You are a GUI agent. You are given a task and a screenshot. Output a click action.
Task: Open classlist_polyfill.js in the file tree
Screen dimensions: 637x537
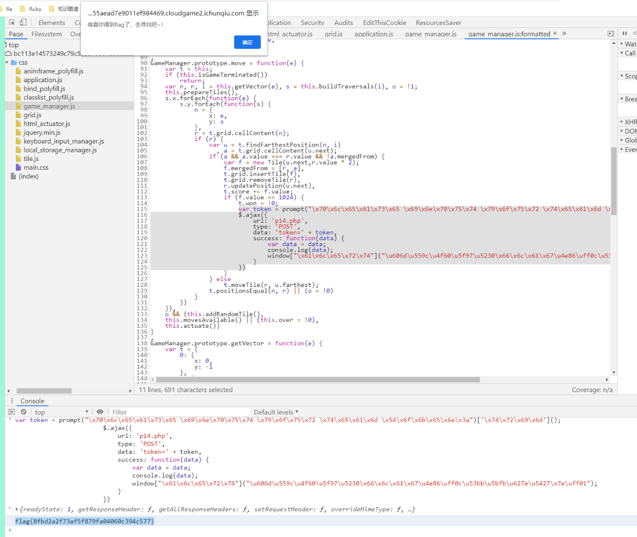(49, 97)
